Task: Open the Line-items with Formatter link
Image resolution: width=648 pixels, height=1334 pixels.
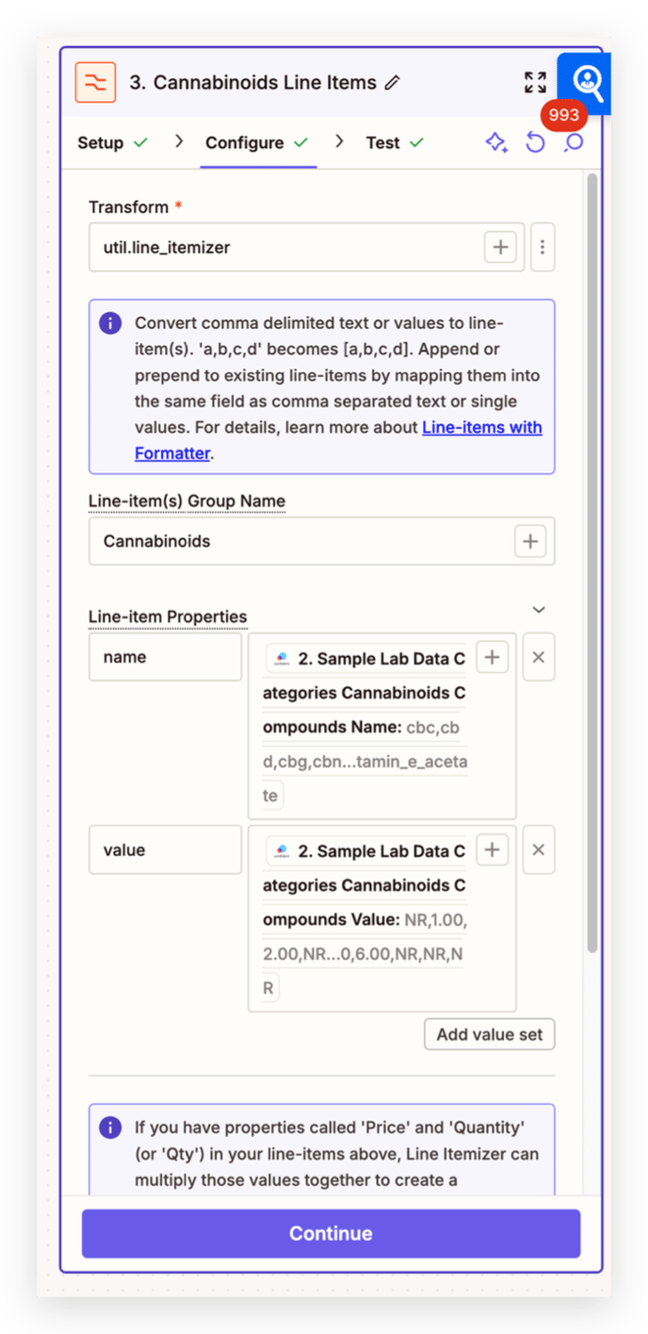Action: [339, 439]
